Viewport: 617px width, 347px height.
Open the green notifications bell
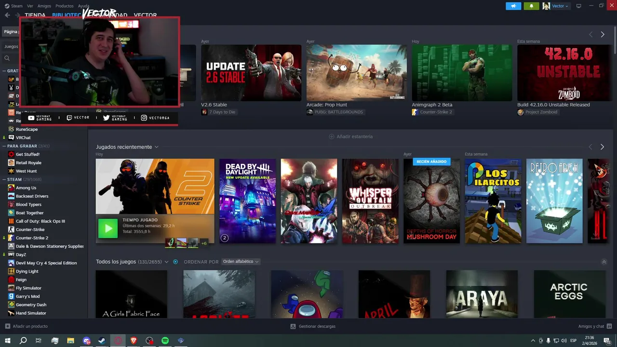point(531,6)
